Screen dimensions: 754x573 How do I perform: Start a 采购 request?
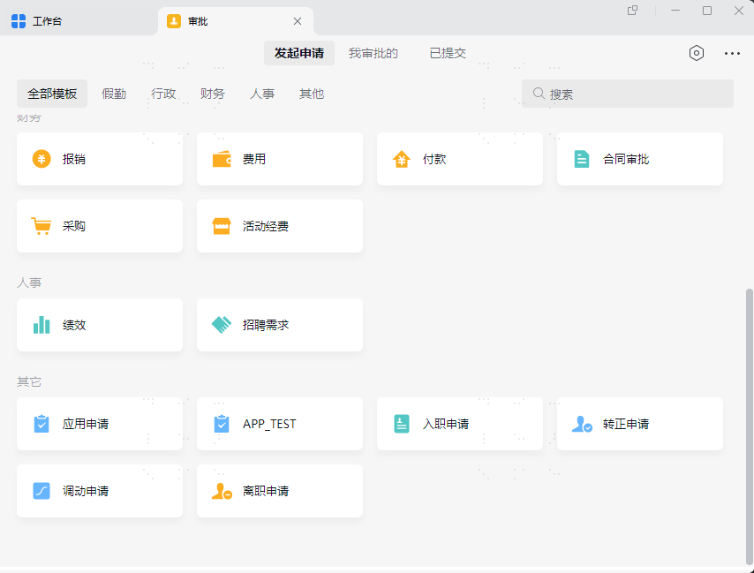pyautogui.click(x=100, y=226)
